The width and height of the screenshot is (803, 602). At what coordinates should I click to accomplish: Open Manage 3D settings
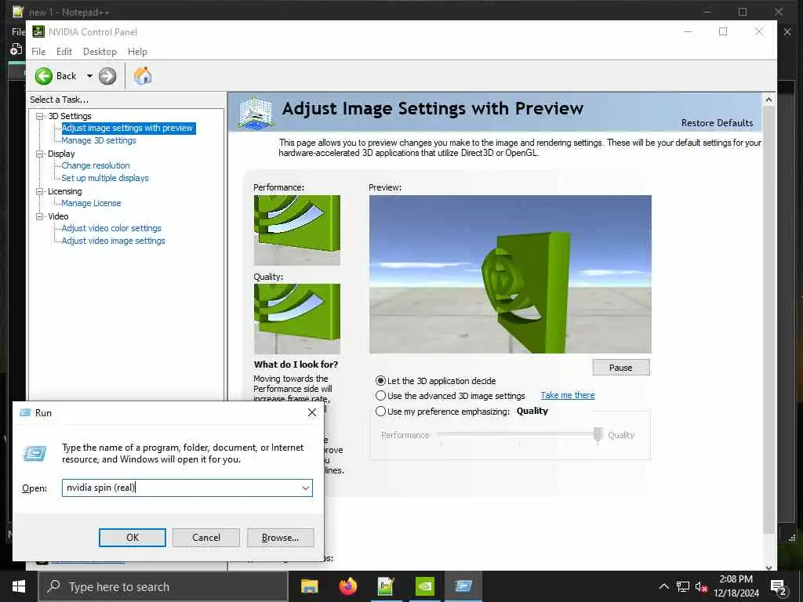99,140
